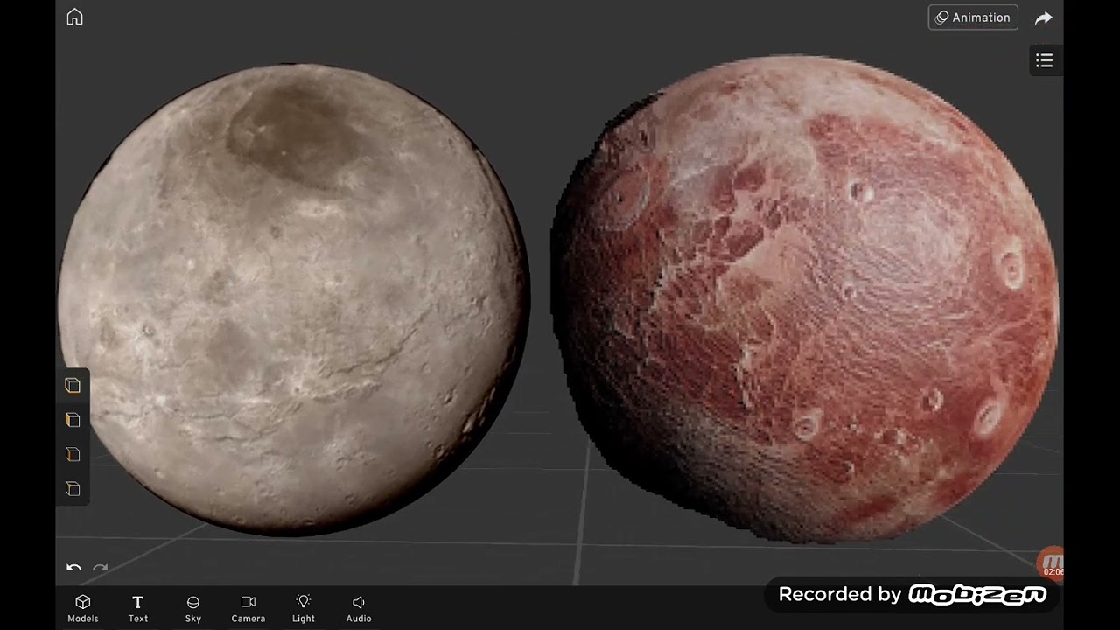Select the first cube view icon
Viewport: 1120px width, 630px height.
pyautogui.click(x=73, y=385)
